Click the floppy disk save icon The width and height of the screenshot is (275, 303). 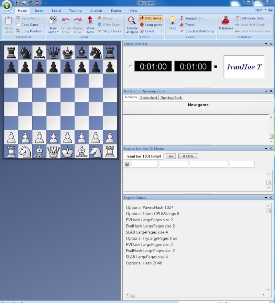click(x=18, y=3)
